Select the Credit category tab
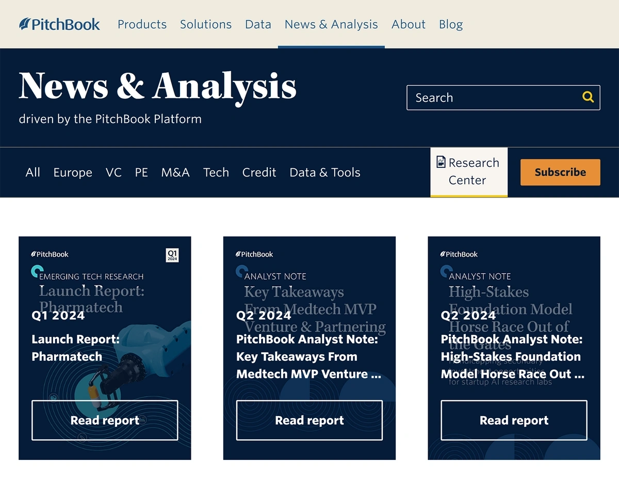This screenshot has width=619, height=478. (x=259, y=172)
